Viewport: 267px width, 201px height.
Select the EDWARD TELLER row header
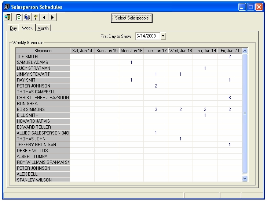coord(43,127)
